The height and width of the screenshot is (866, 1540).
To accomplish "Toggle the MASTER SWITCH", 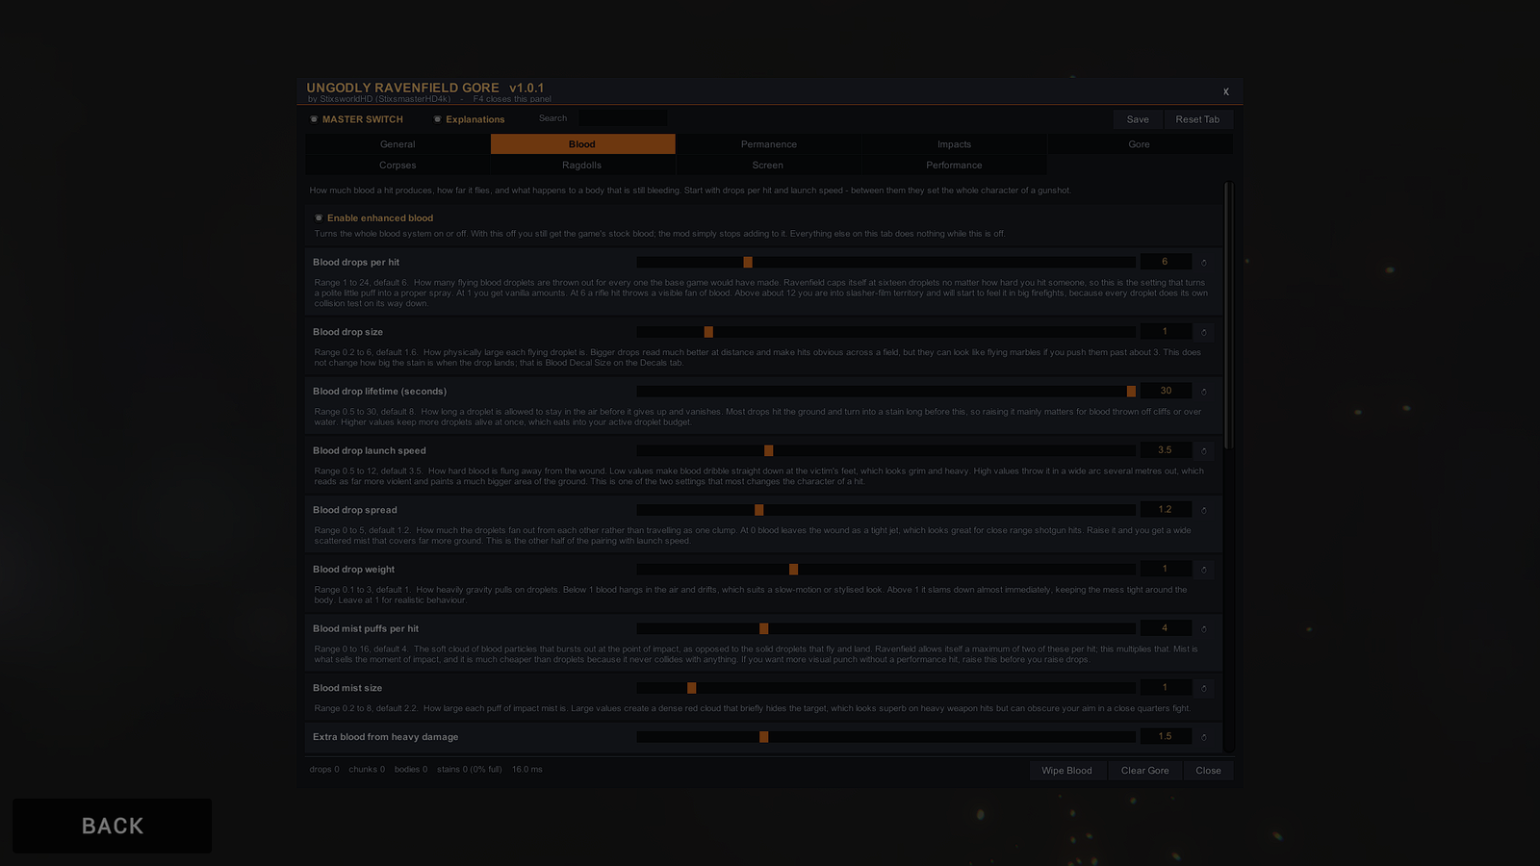I will [x=356, y=119].
